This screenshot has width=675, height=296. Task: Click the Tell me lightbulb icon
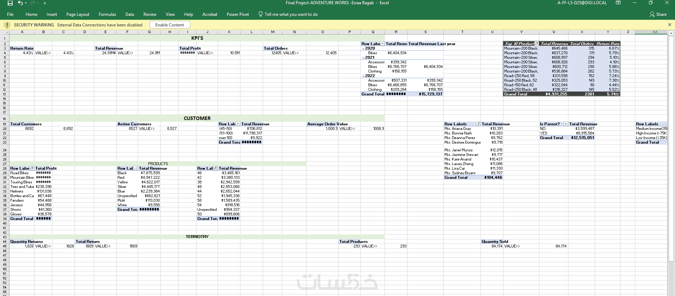(x=261, y=14)
